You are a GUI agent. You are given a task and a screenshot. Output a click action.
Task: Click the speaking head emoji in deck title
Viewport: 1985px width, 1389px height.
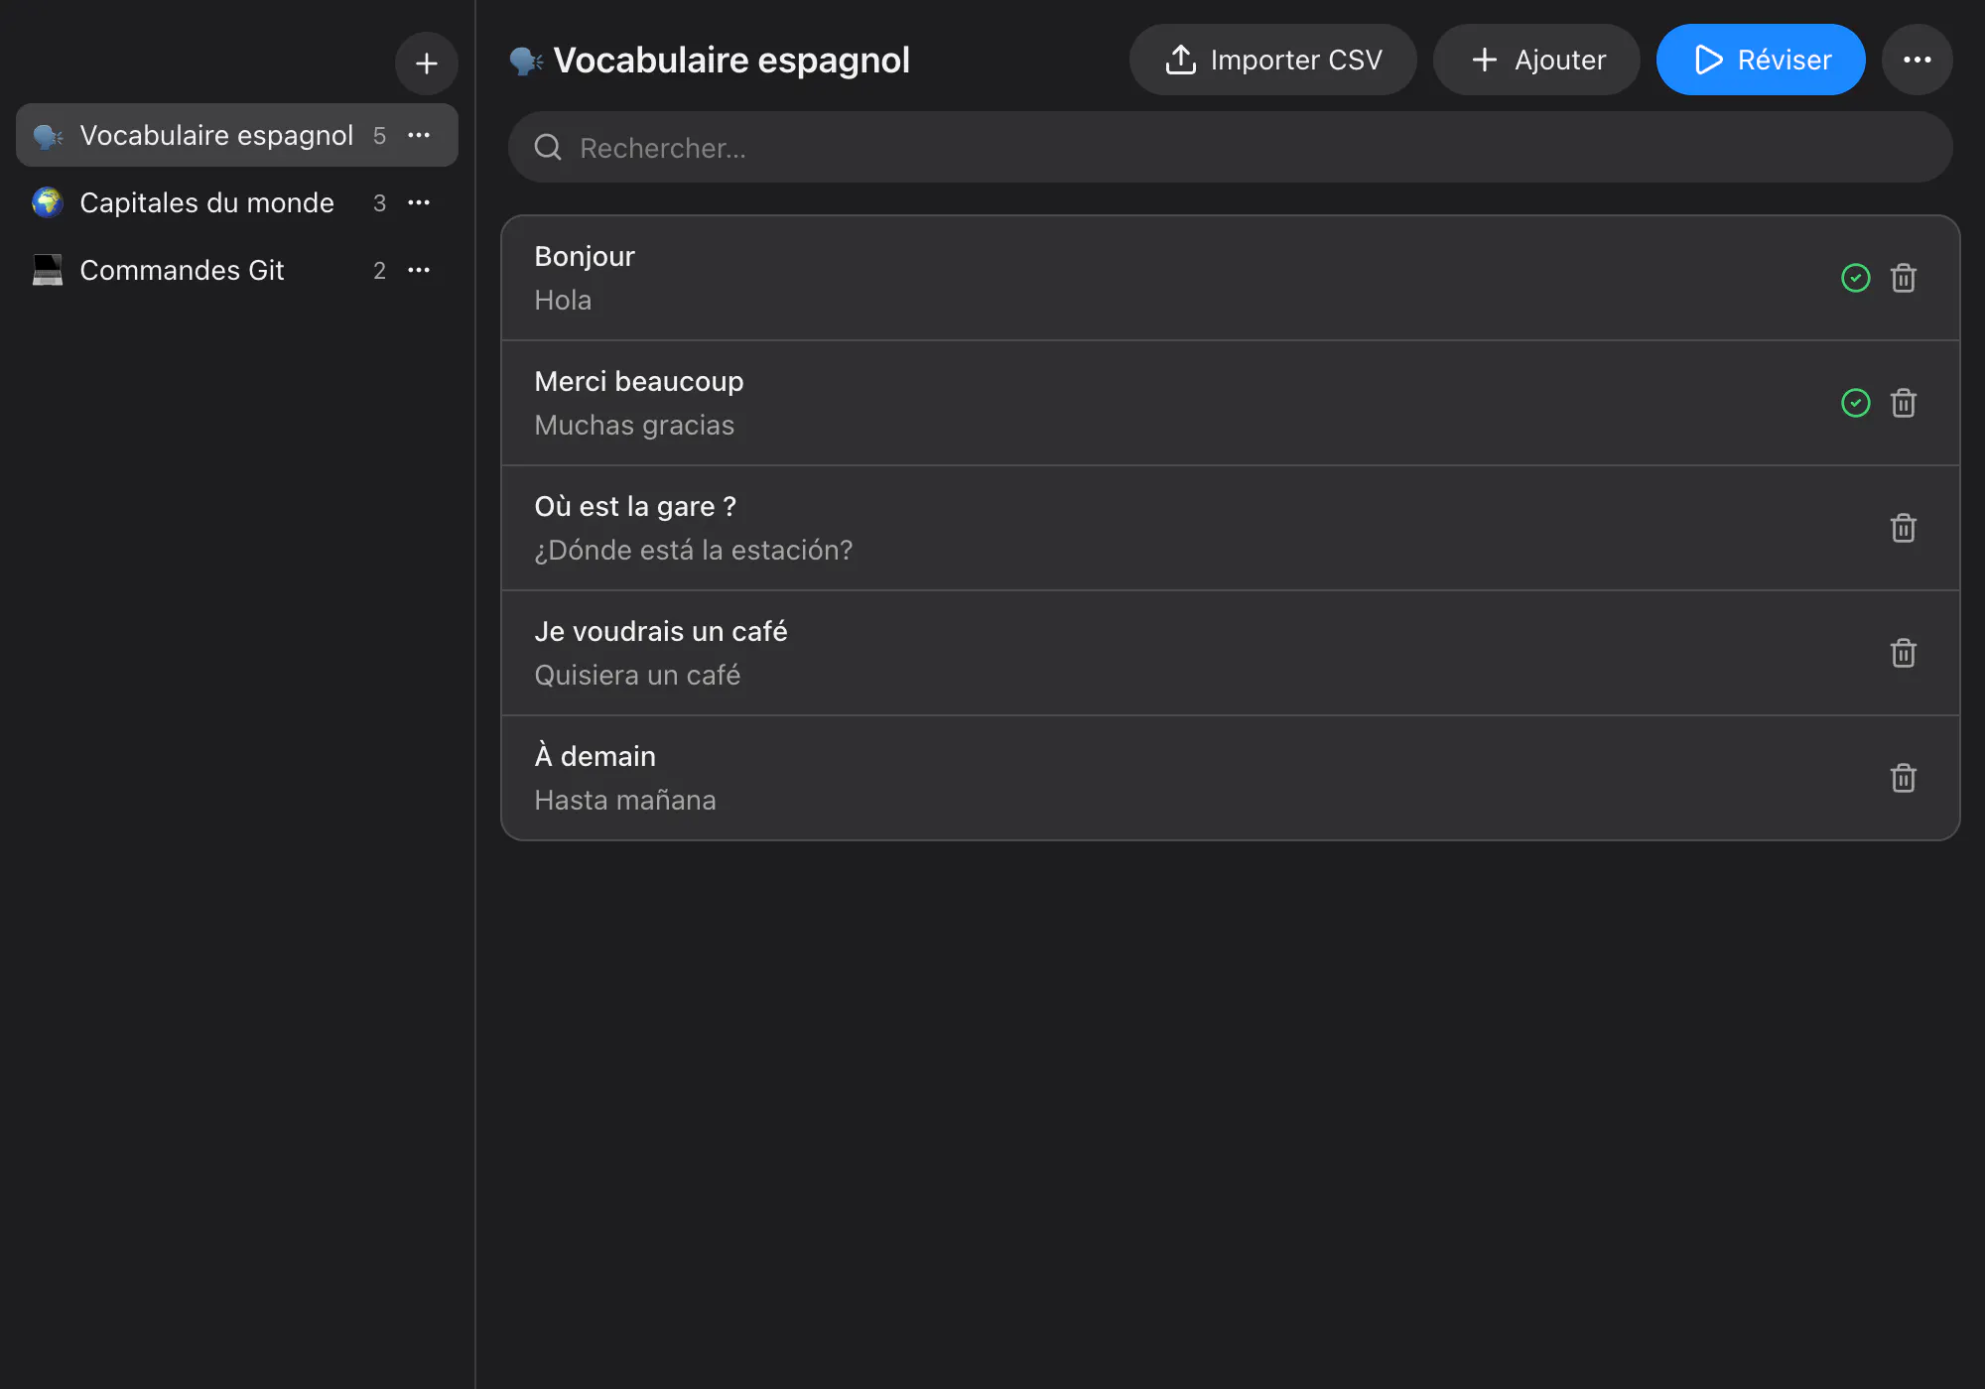[x=526, y=61]
